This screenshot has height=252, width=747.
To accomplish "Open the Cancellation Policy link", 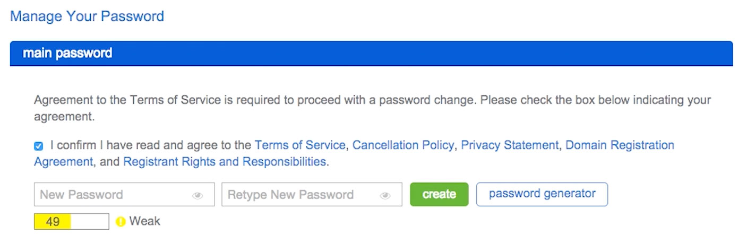I will pos(403,145).
